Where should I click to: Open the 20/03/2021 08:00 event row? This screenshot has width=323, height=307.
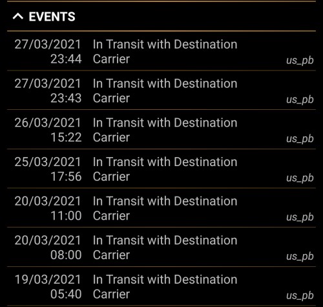tap(161, 247)
